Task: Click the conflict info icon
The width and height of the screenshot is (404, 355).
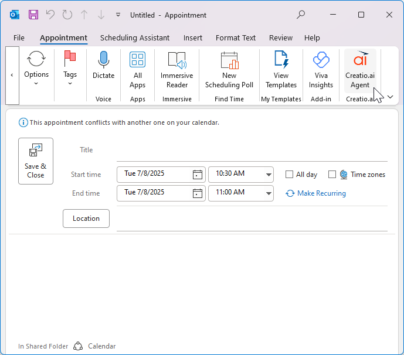Action: [x=23, y=122]
